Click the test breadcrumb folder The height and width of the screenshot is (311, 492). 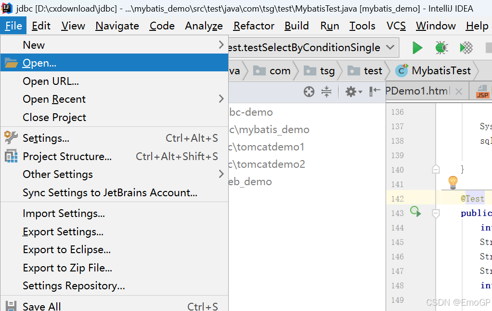coord(365,71)
